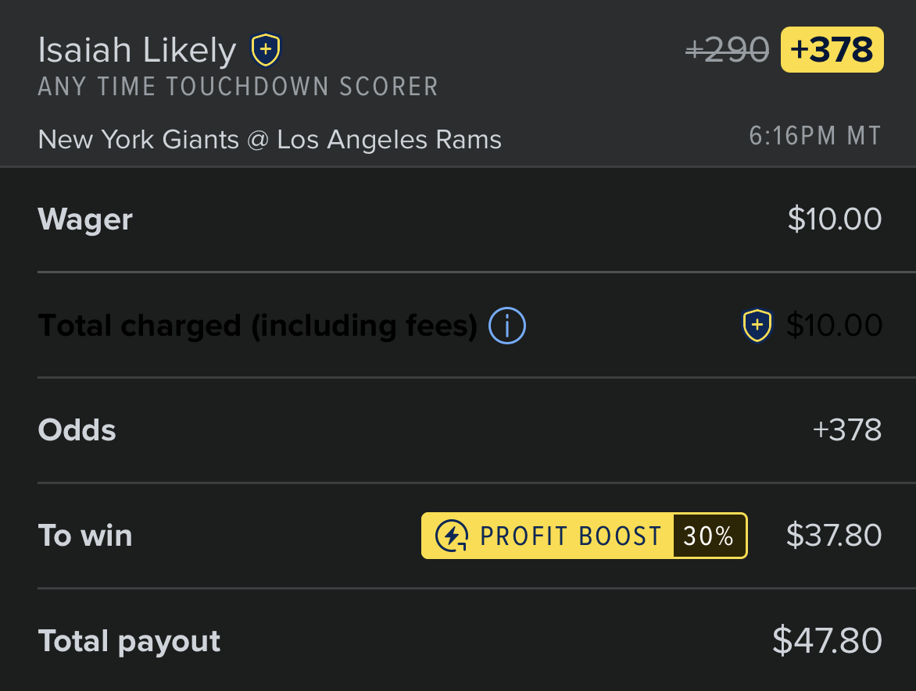The image size is (916, 691).
Task: Click the shield icon next to $10.00 charged
Action: [757, 325]
